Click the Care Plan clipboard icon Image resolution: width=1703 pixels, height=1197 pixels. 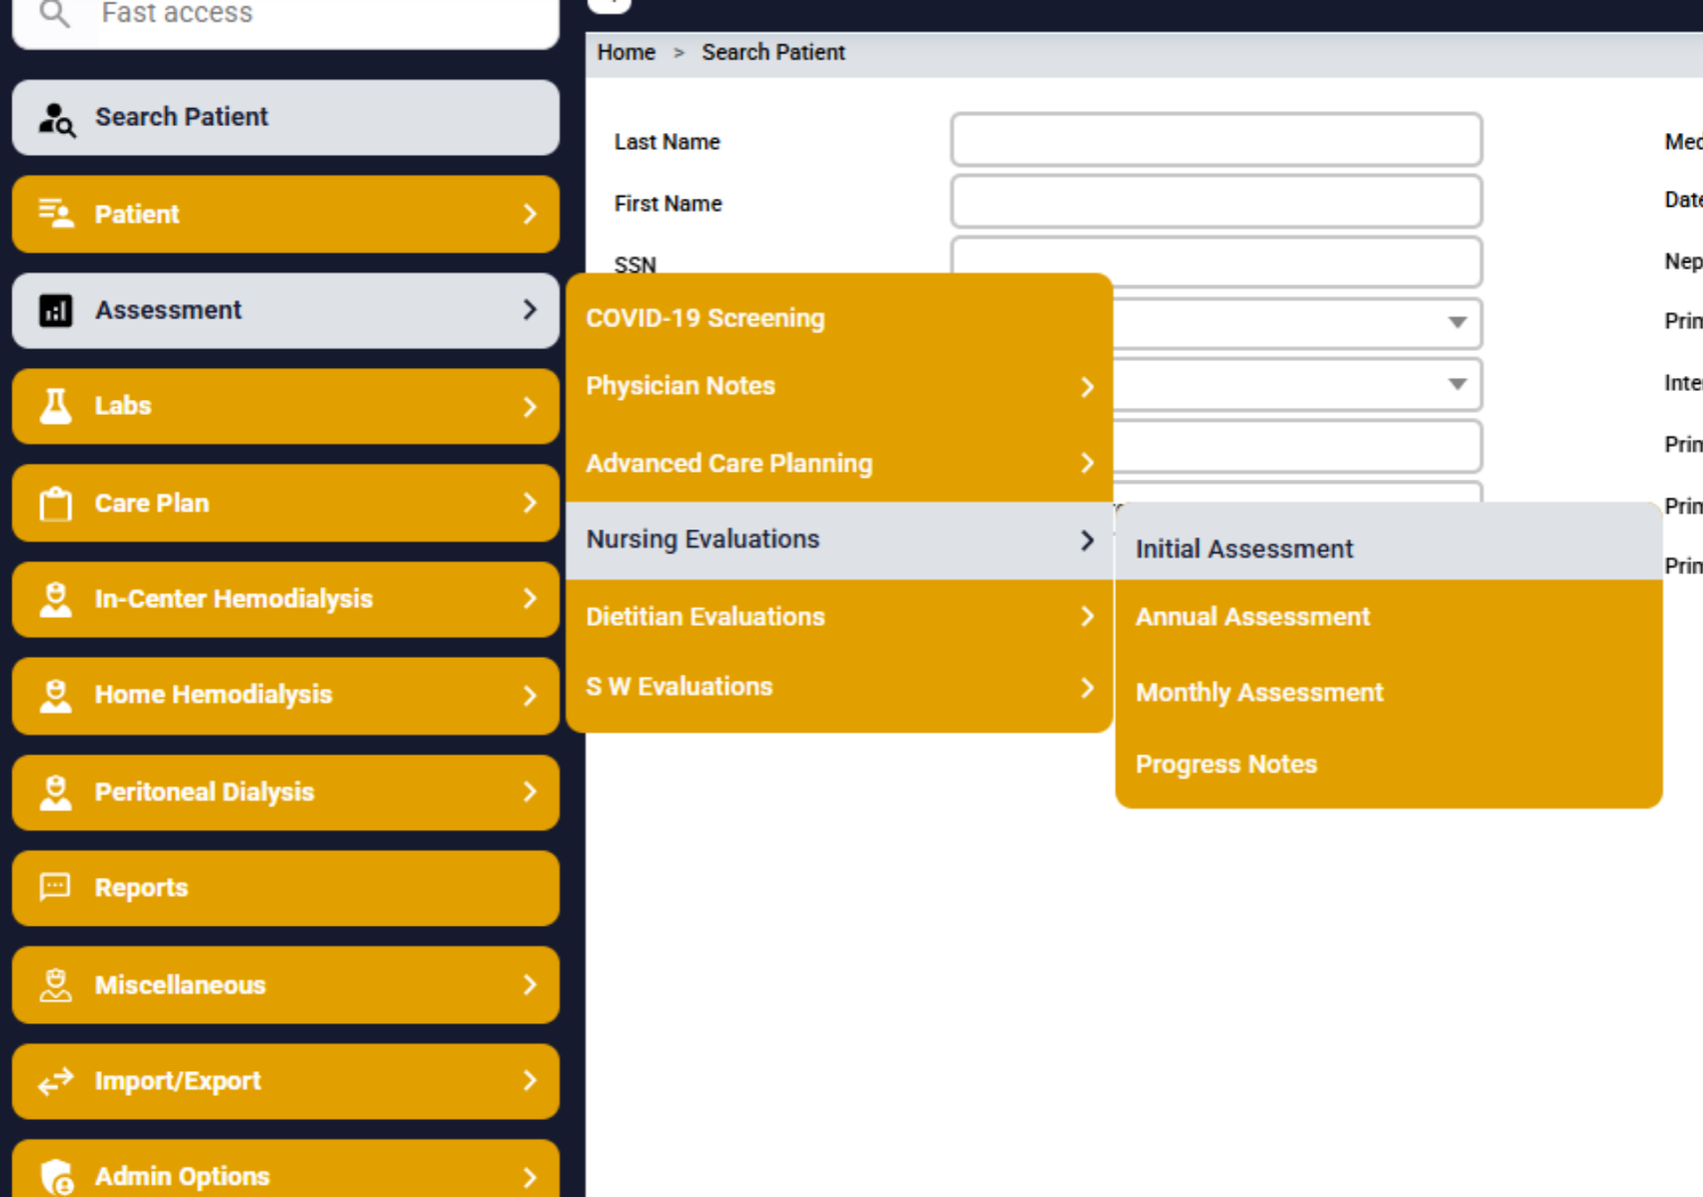pyautogui.click(x=55, y=504)
